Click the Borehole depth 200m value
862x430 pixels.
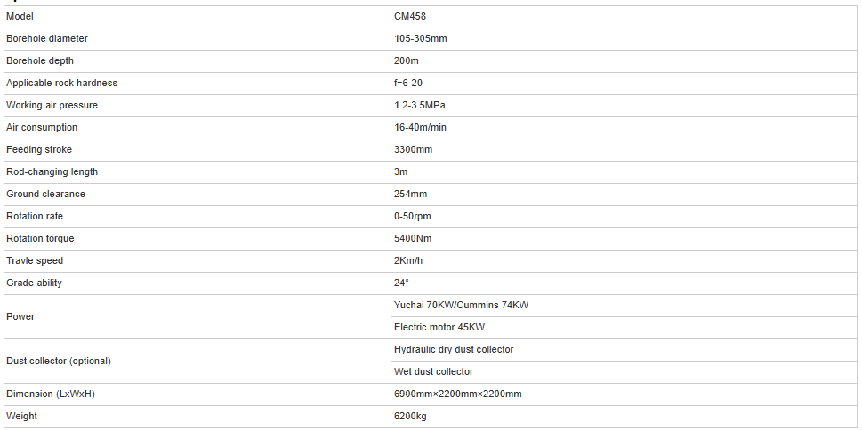click(407, 61)
